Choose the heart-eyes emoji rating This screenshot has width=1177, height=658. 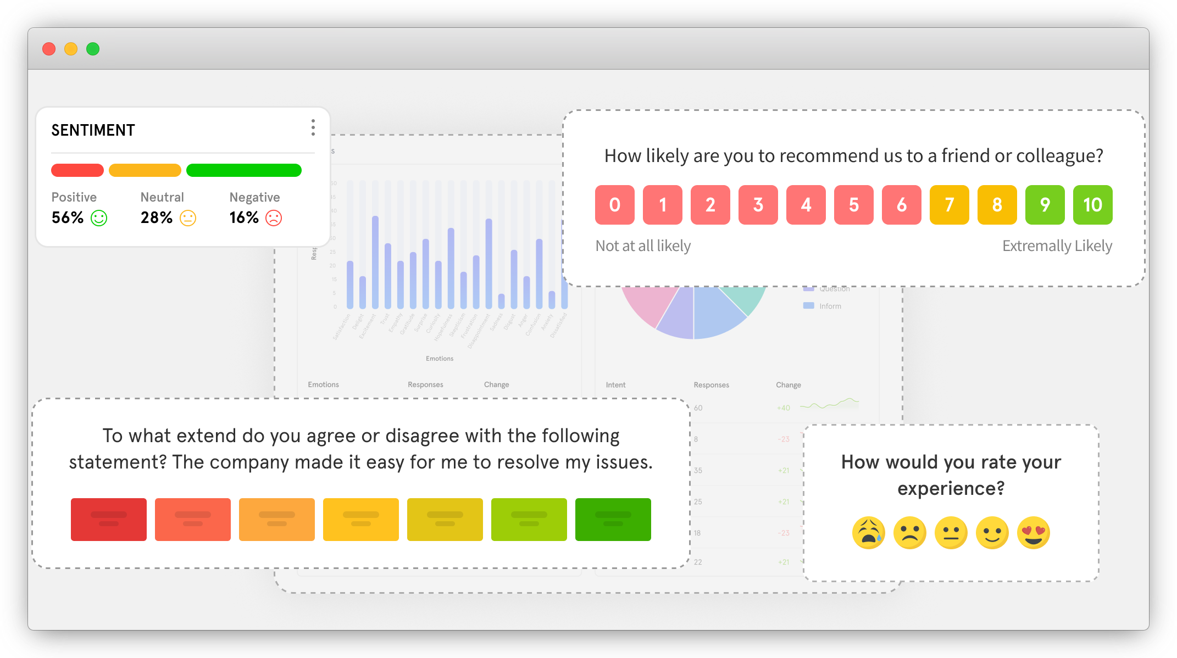coord(1033,533)
